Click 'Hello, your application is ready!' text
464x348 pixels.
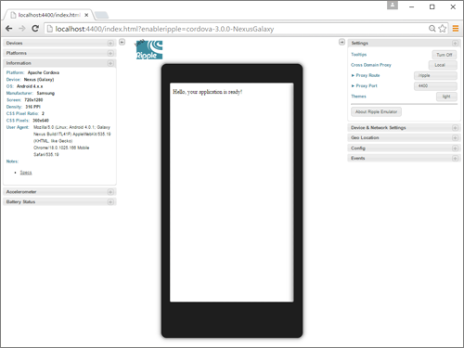pos(207,92)
